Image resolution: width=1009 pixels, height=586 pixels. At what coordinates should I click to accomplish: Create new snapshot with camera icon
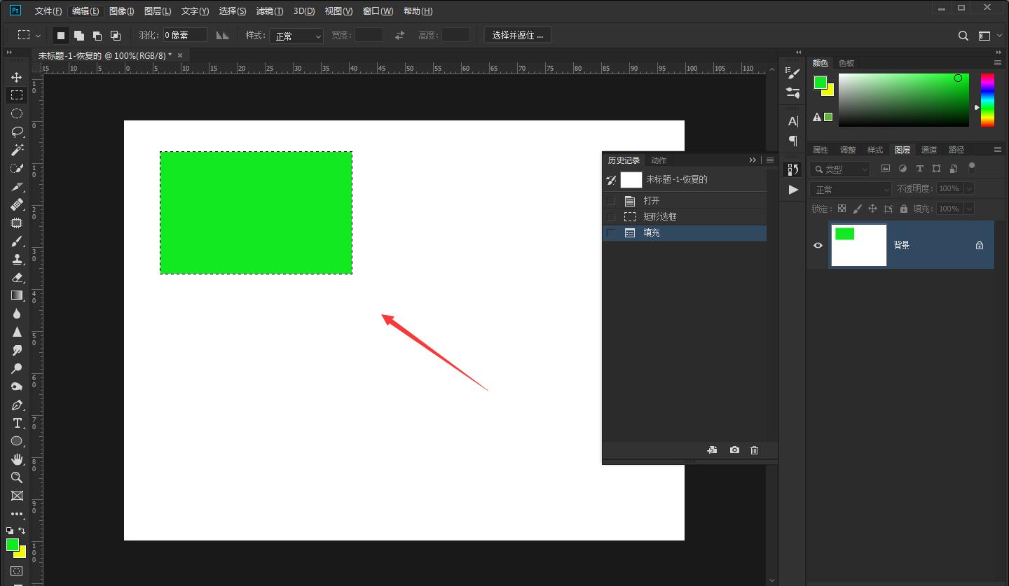coord(734,450)
